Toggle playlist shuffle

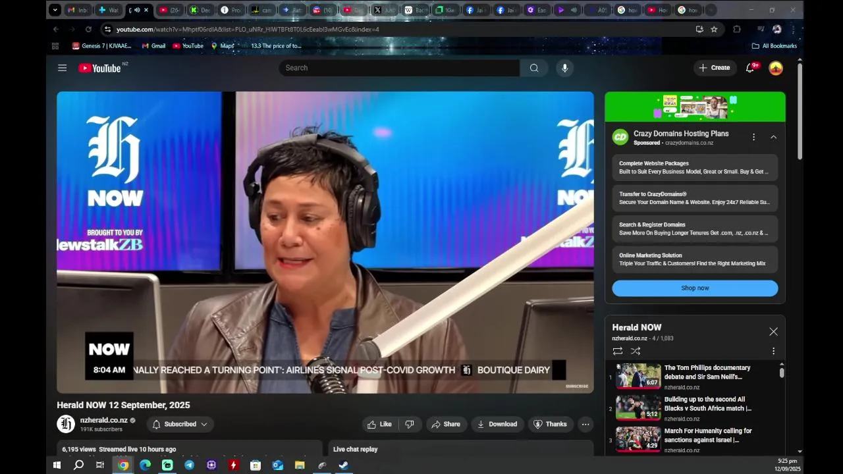pos(636,352)
